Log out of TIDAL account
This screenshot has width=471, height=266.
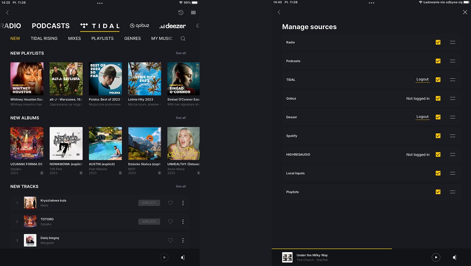coord(423,79)
